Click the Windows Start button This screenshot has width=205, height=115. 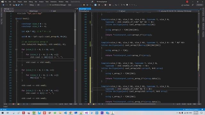pos(3,113)
